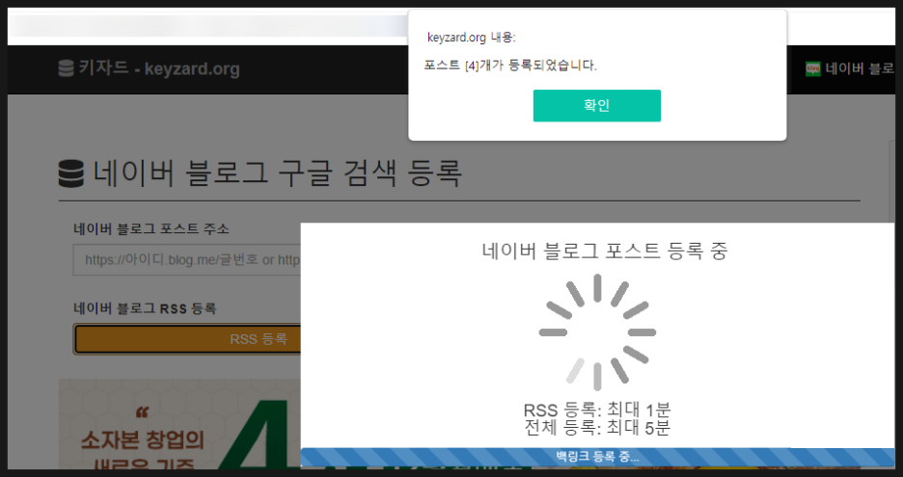Click the 키자드 - keyzard.org site logo link
The height and width of the screenshot is (477, 903).
[149, 68]
